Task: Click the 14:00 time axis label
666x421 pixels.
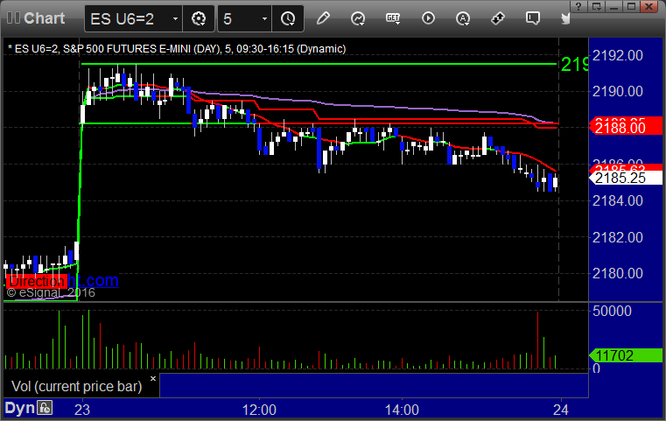Action: click(x=402, y=410)
